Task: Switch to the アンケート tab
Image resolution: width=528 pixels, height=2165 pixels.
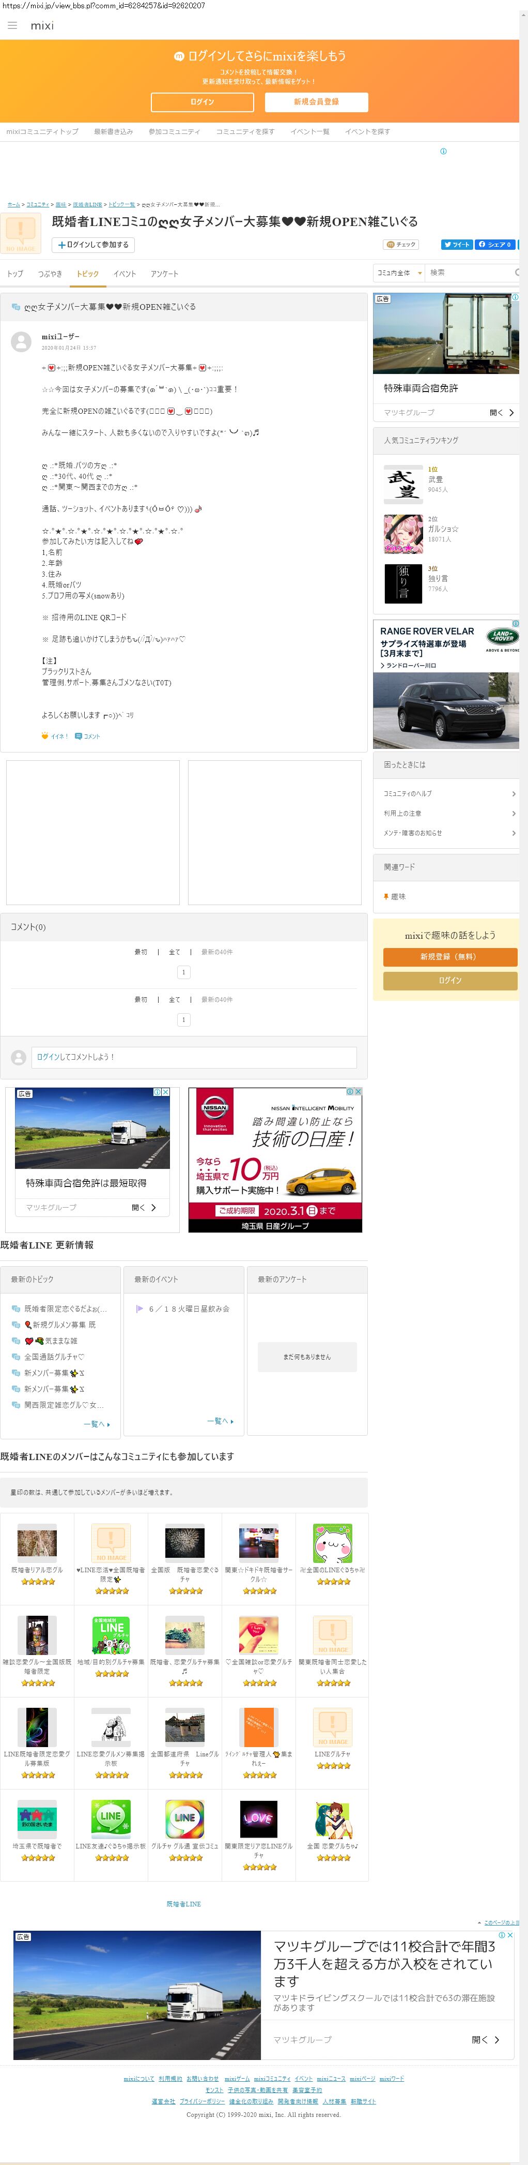Action: point(164,274)
